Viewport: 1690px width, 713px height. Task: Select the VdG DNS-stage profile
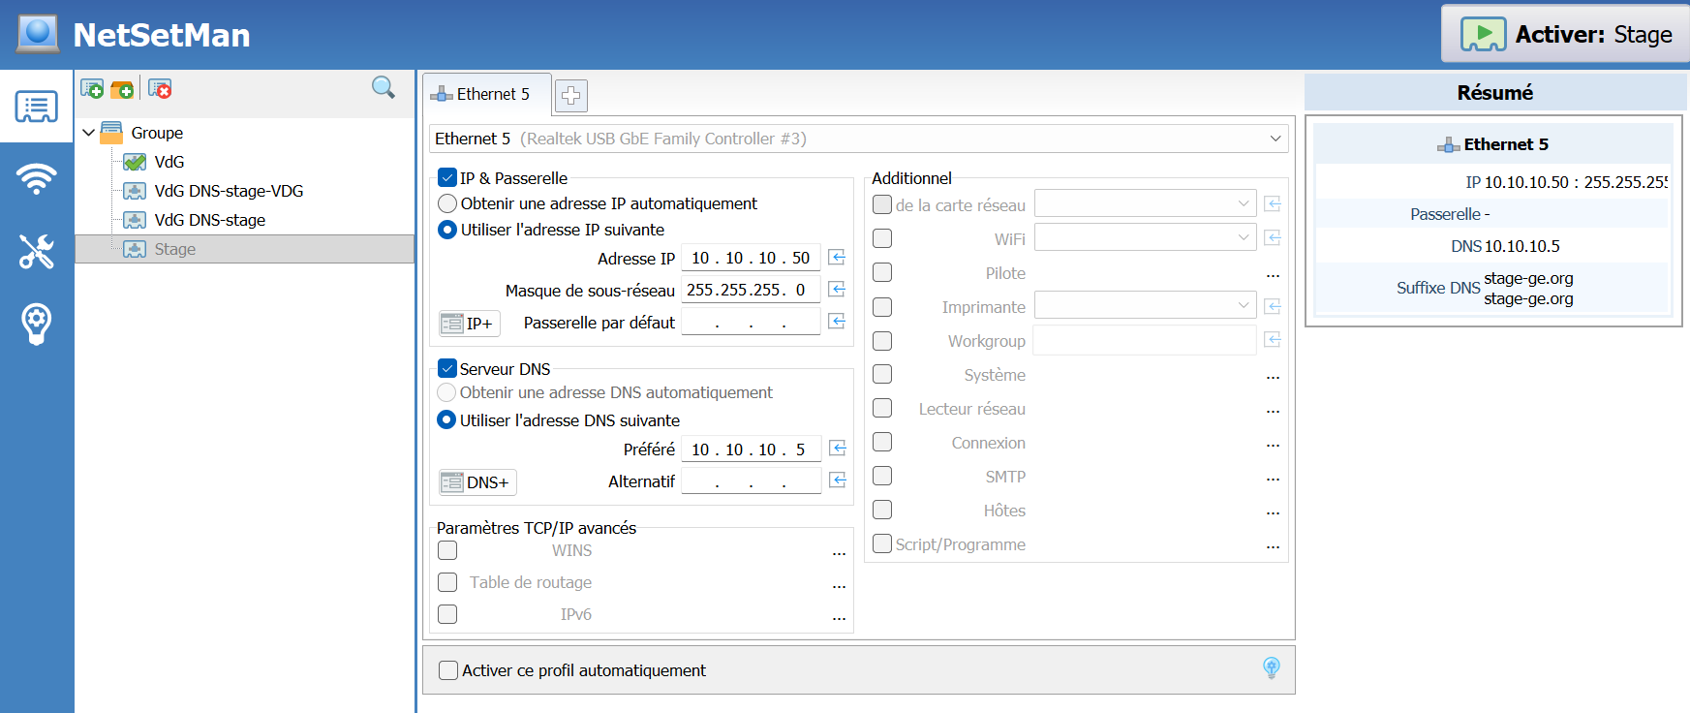click(209, 220)
